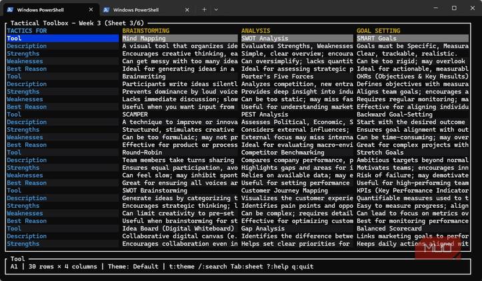Maximize the terminal window
This screenshot has width=482, height=281.
click(x=454, y=8)
